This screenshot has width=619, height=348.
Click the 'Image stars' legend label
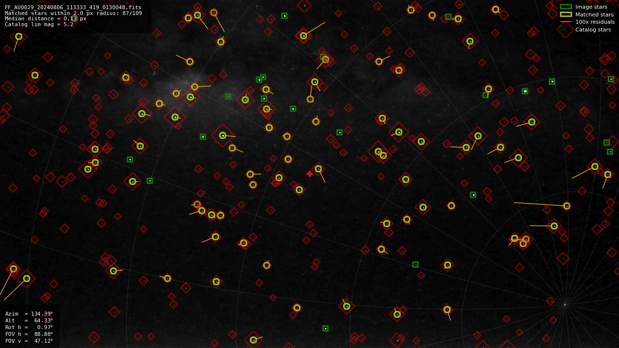(x=591, y=7)
